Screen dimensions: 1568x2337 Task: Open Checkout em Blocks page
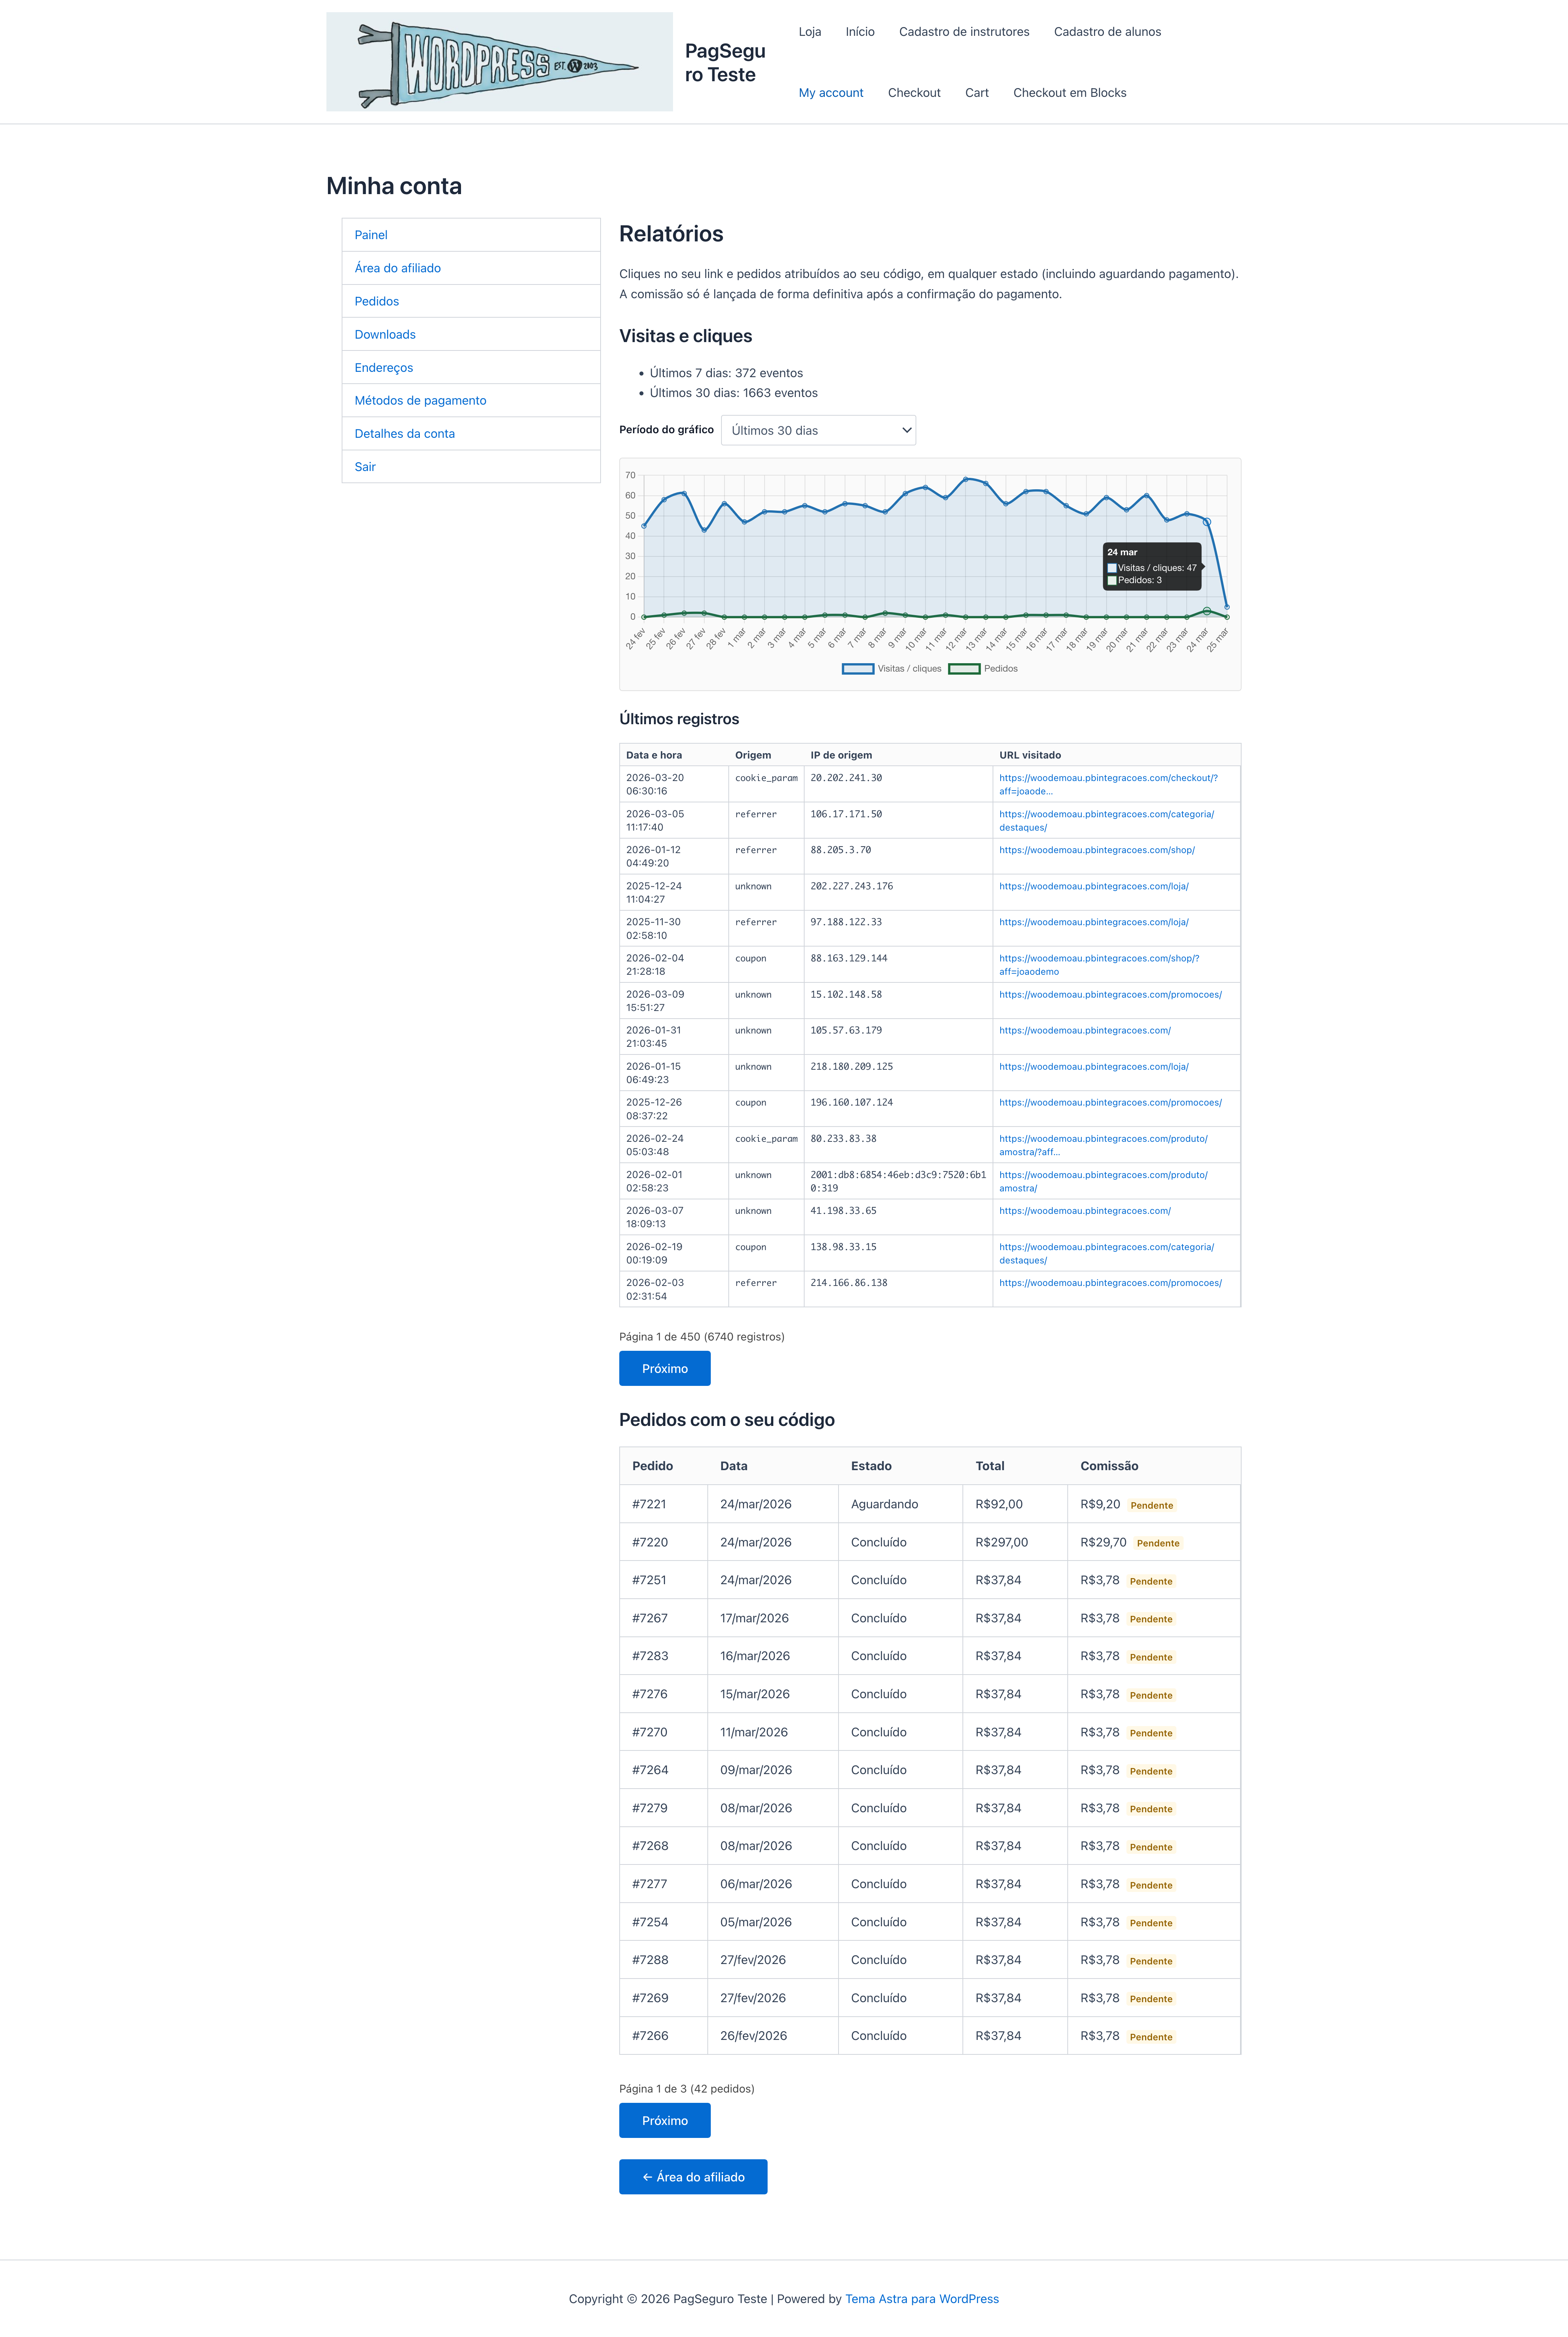[1070, 93]
